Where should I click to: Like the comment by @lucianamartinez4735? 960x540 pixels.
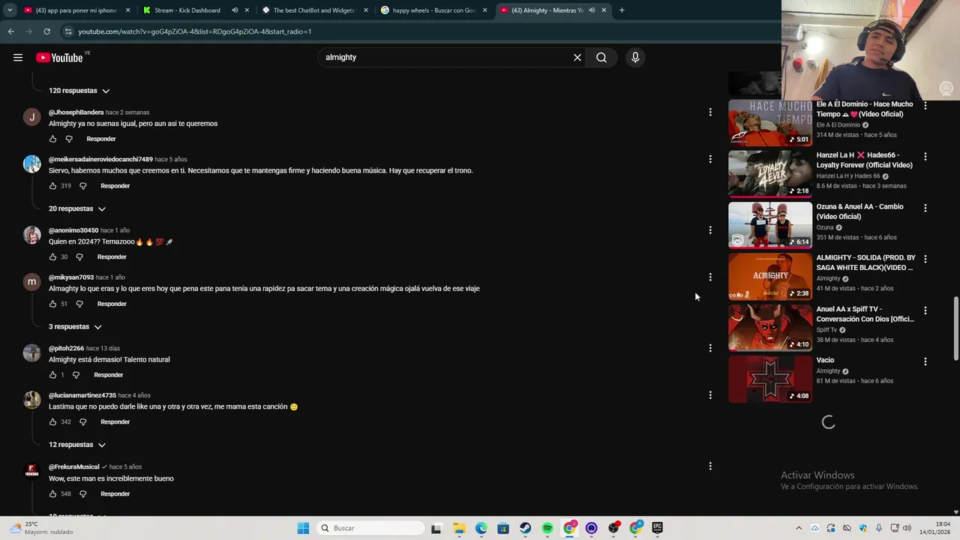click(52, 422)
